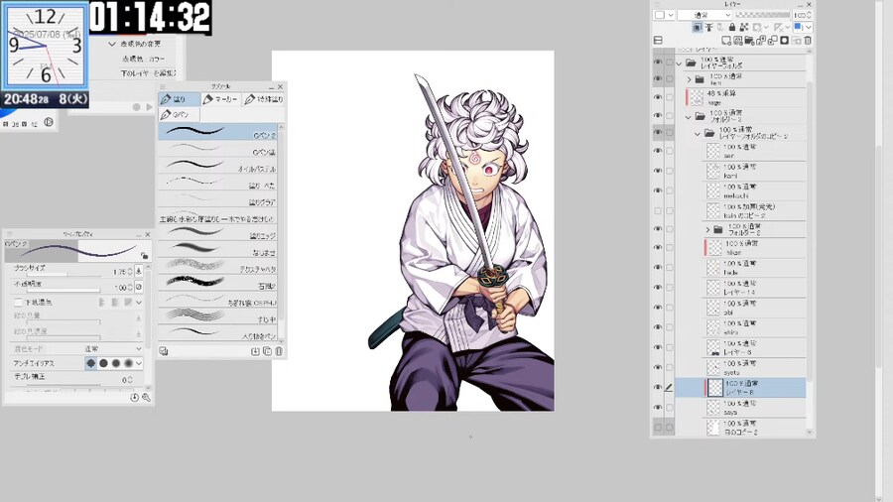Viewport: 893px width, 502px height.
Task: Click the merge with layer below icon
Action: click(x=772, y=41)
